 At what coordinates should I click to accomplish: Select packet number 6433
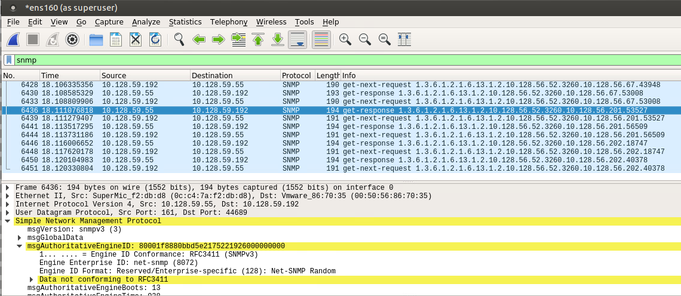340,101
